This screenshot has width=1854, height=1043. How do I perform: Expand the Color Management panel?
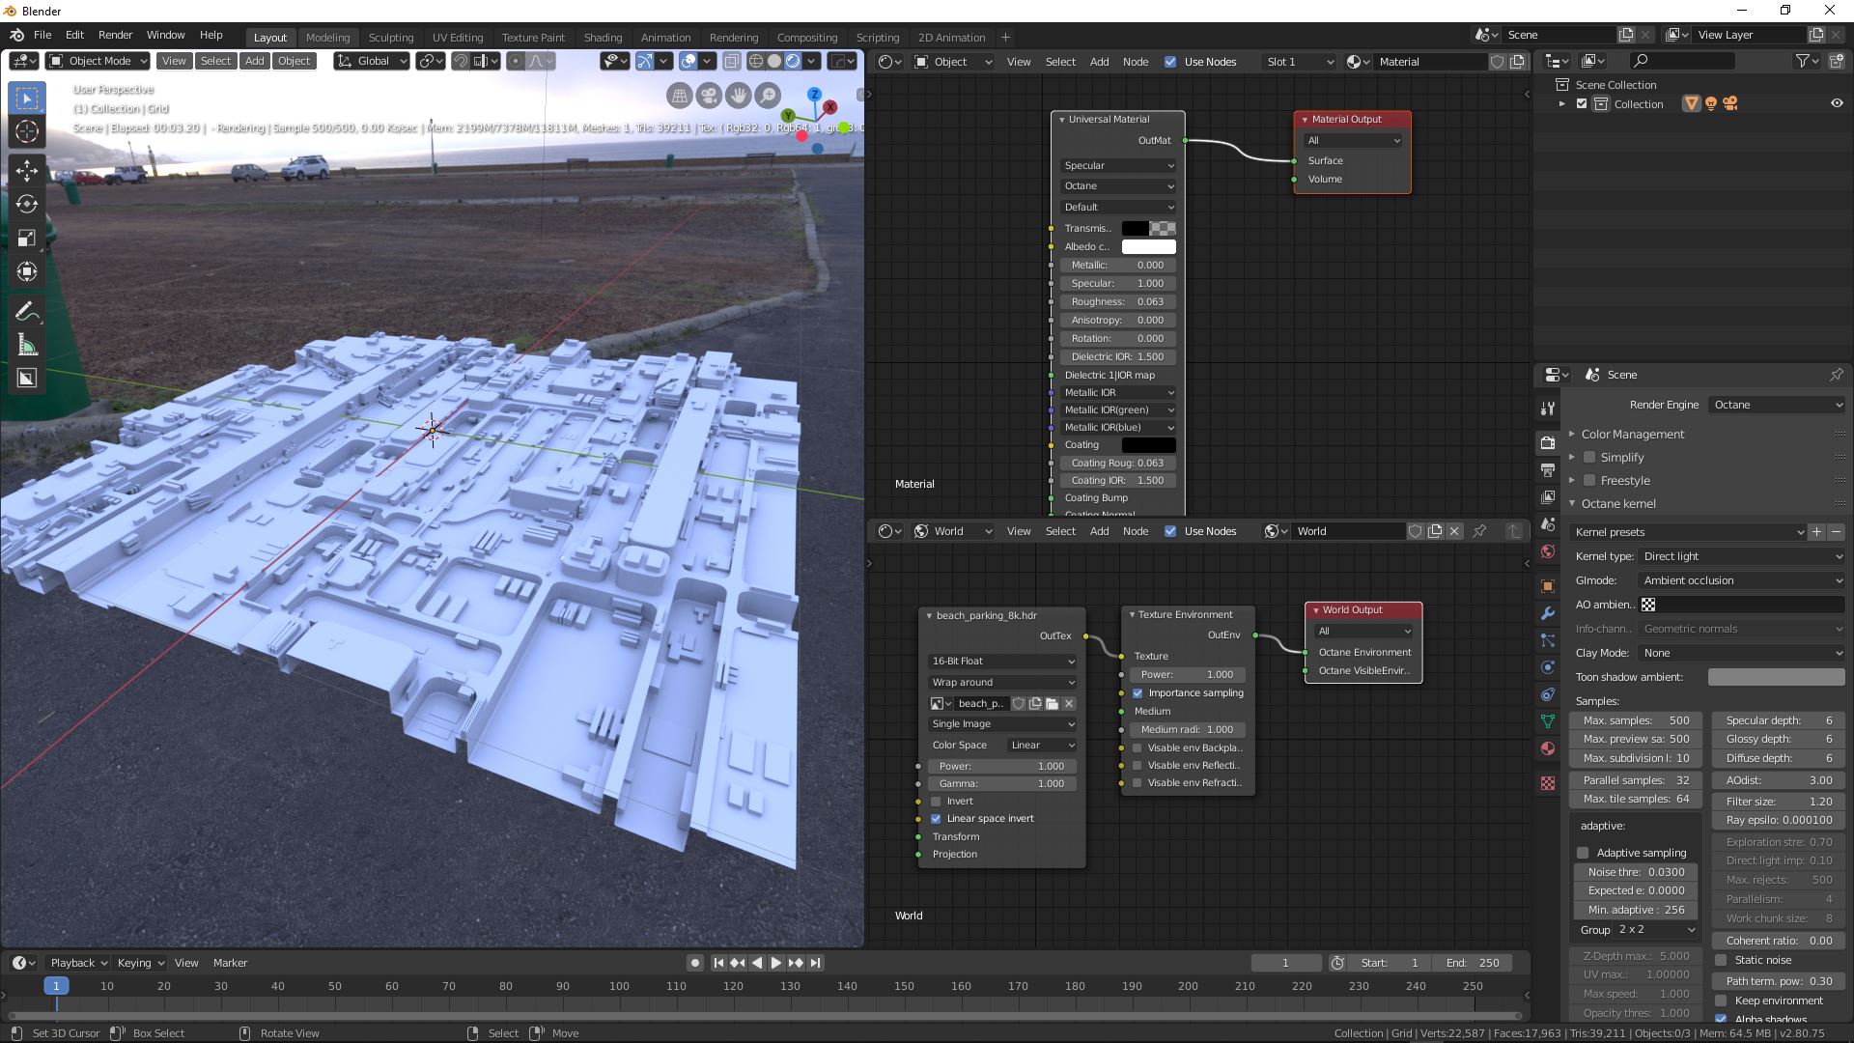tap(1632, 435)
